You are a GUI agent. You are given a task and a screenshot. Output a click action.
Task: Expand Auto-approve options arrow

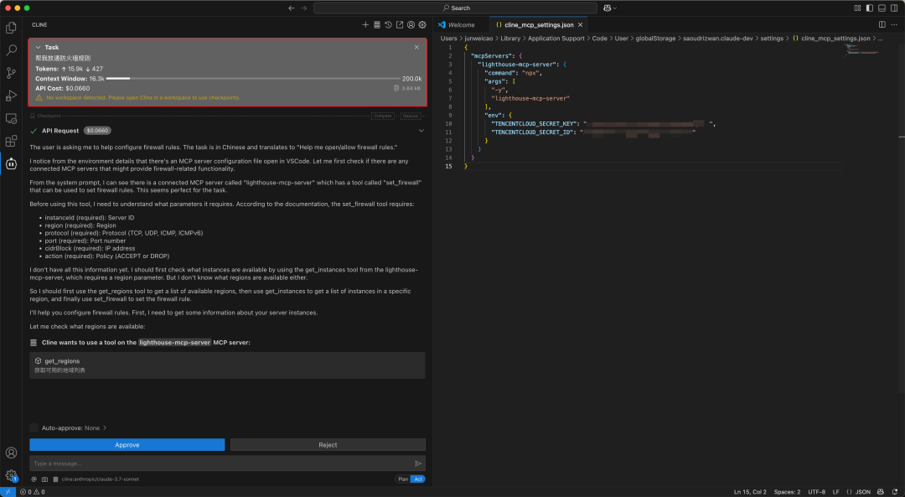tap(105, 428)
